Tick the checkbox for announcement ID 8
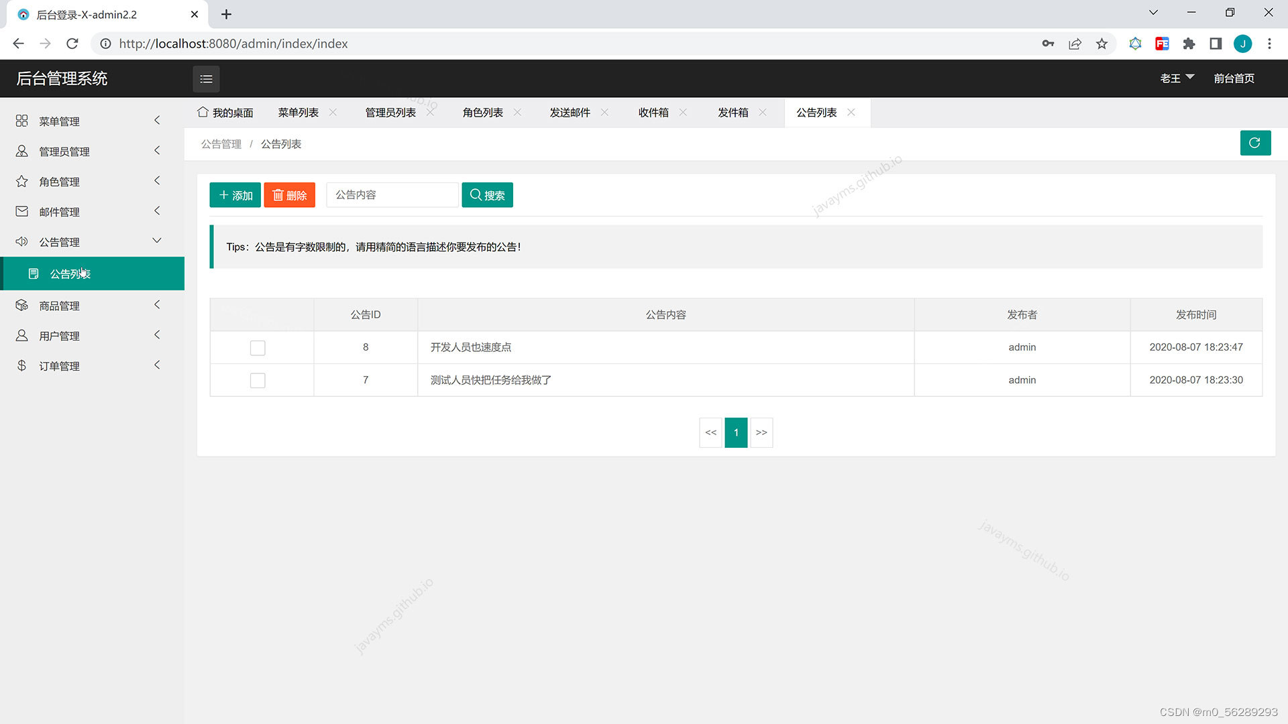This screenshot has width=1288, height=724. point(258,348)
